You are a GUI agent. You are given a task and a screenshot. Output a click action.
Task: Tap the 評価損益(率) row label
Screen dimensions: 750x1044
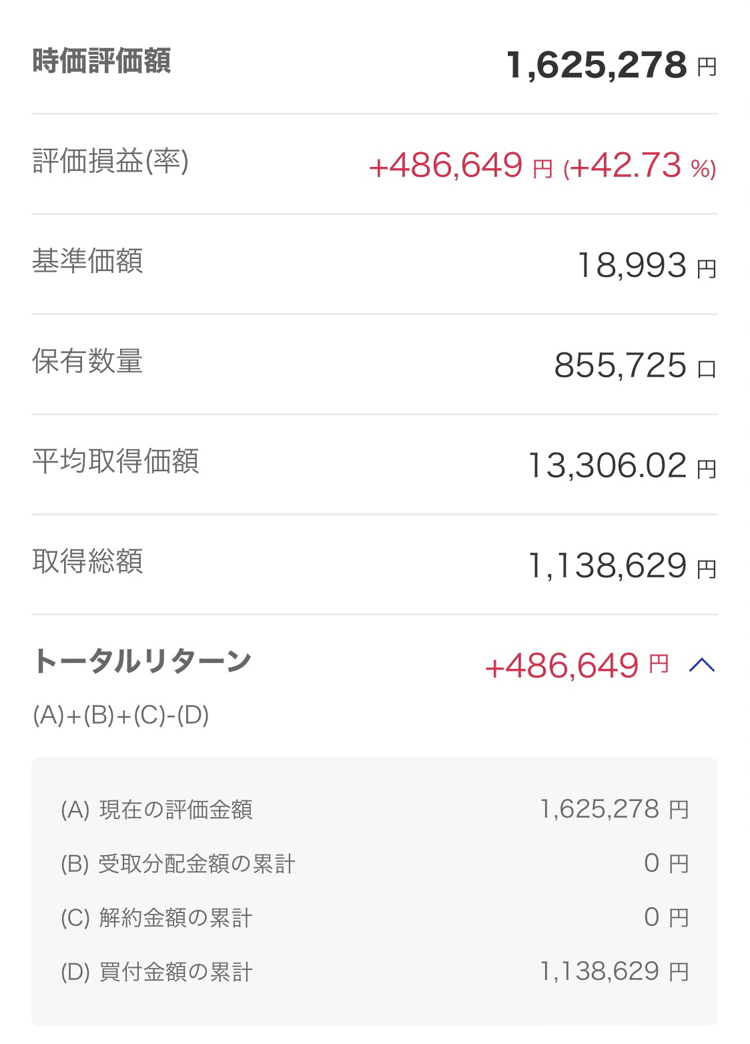point(110,161)
